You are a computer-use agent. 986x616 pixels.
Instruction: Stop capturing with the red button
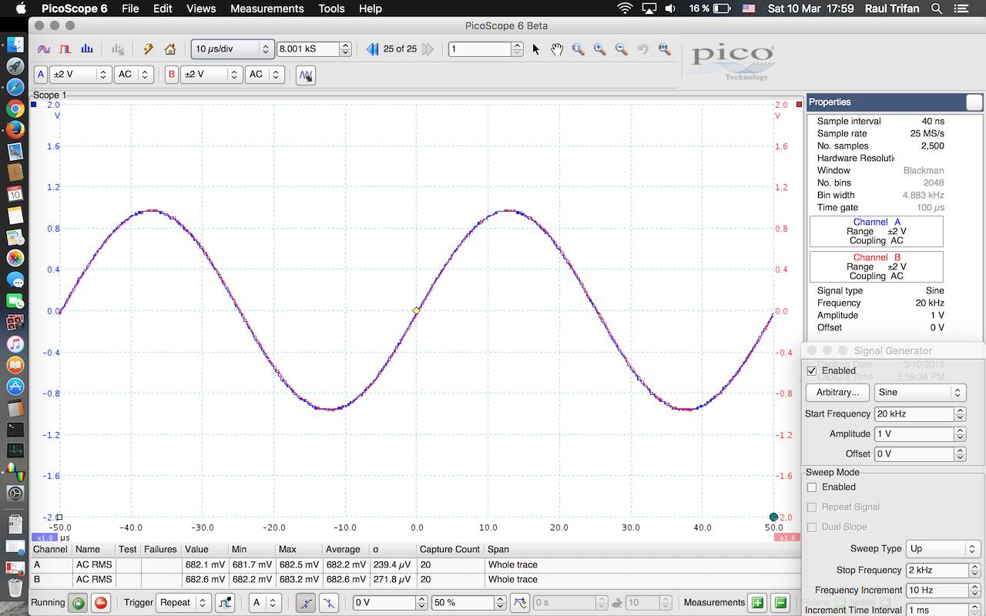tap(101, 603)
